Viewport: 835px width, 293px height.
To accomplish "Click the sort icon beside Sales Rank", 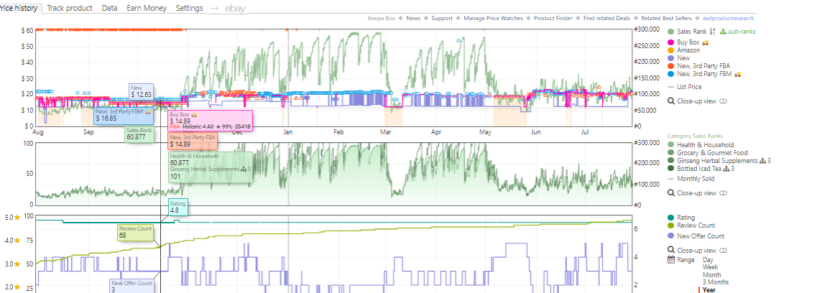I will pos(713,32).
